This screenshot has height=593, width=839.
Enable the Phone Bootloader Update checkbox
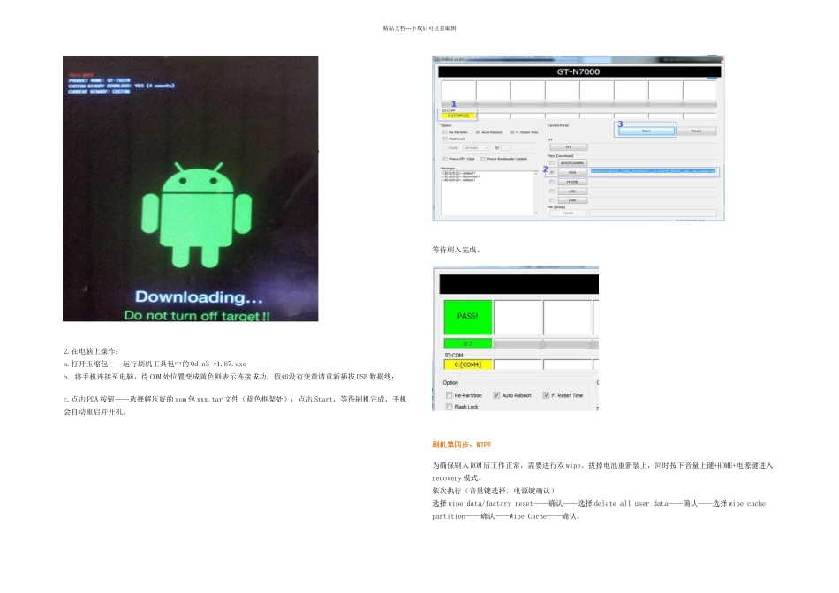coord(482,158)
